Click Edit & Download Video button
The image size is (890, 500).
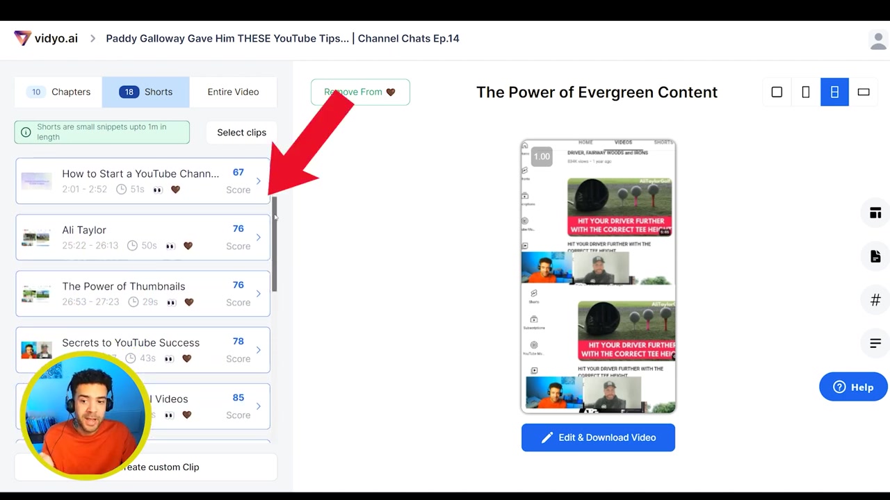(x=598, y=437)
